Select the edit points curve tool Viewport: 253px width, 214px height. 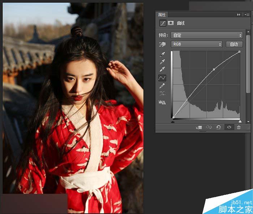[162, 78]
